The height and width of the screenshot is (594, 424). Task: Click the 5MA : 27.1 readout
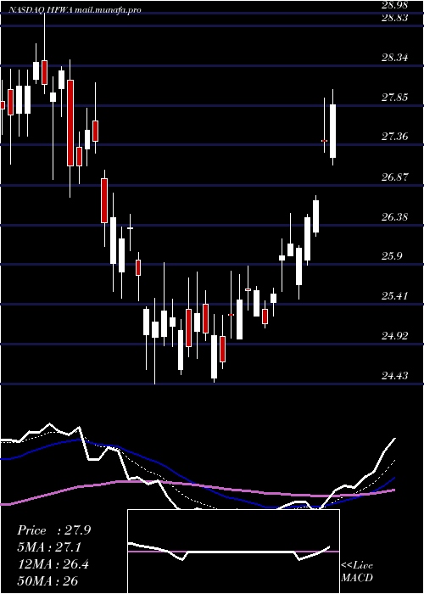50,547
